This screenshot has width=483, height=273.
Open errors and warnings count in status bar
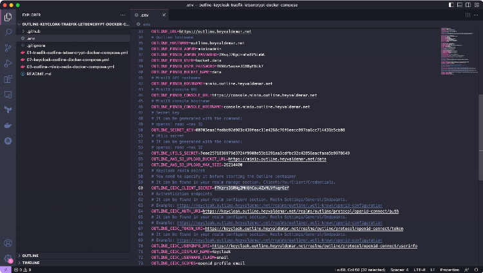(x=23, y=270)
